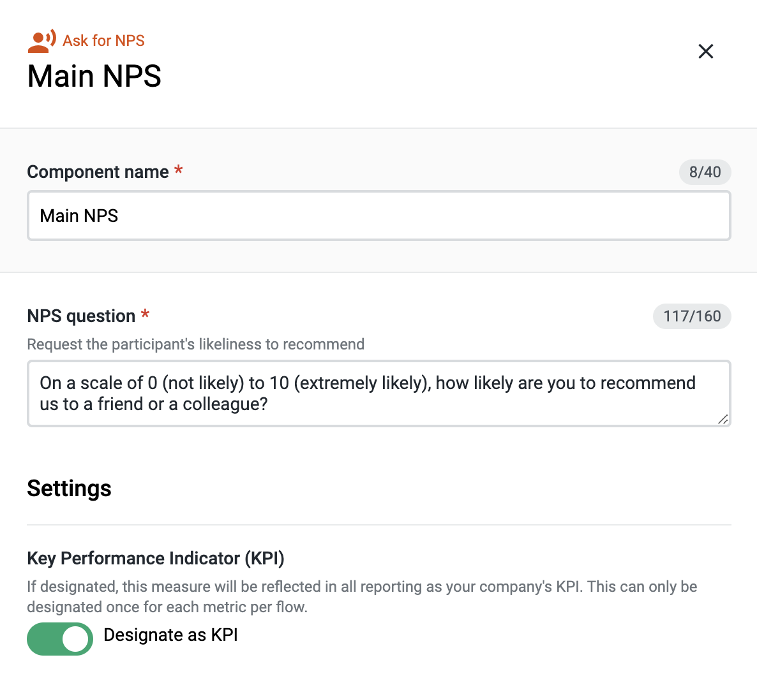Turn off the Designate as KPI toggle
Image resolution: width=757 pixels, height=676 pixels.
[60, 638]
